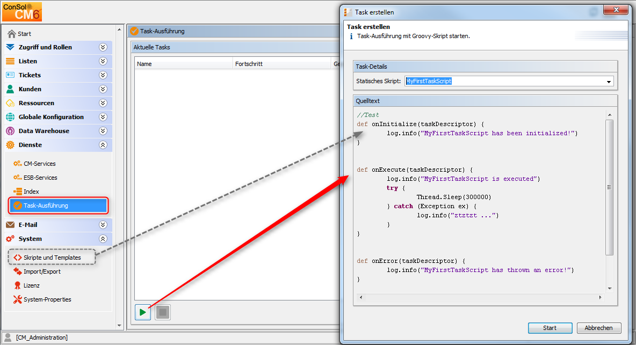Sort tasks by Fortschritt column header
Viewport: 636px width, 345px height.
coord(249,64)
